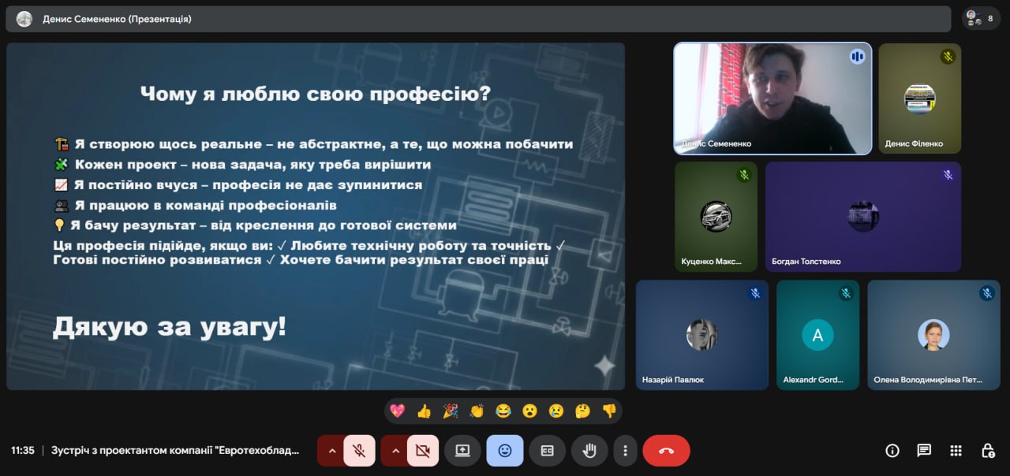Image resolution: width=1010 pixels, height=476 pixels.
Task: Turn on the camera
Action: pos(422,451)
